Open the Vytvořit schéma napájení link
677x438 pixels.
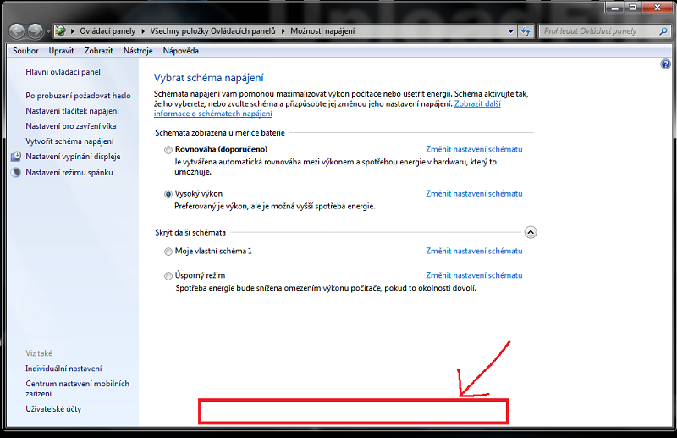coord(69,141)
